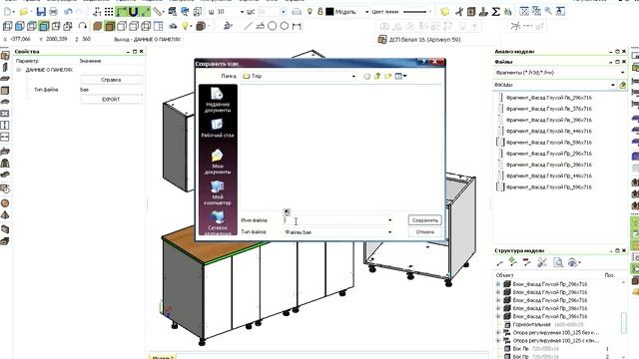Go back using the save dialog navigation icon
The image size is (639, 359).
pyautogui.click(x=366, y=76)
